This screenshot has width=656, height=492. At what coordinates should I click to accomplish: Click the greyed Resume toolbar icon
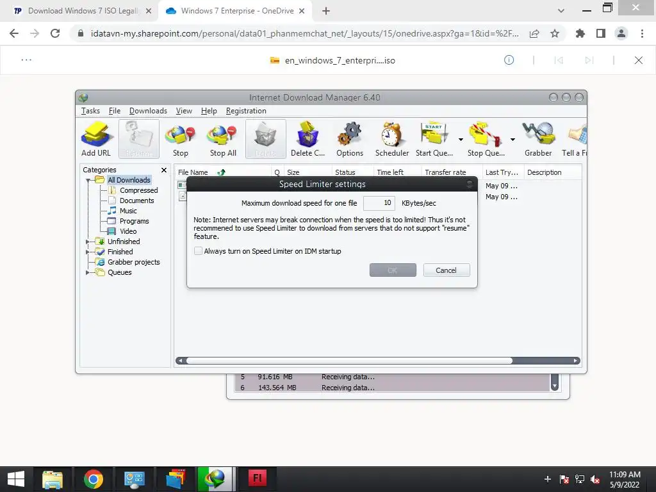pos(139,139)
